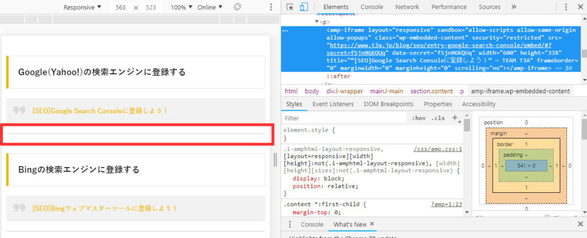
Task: Open the bottom drawer three-dot menu
Action: tap(290, 224)
